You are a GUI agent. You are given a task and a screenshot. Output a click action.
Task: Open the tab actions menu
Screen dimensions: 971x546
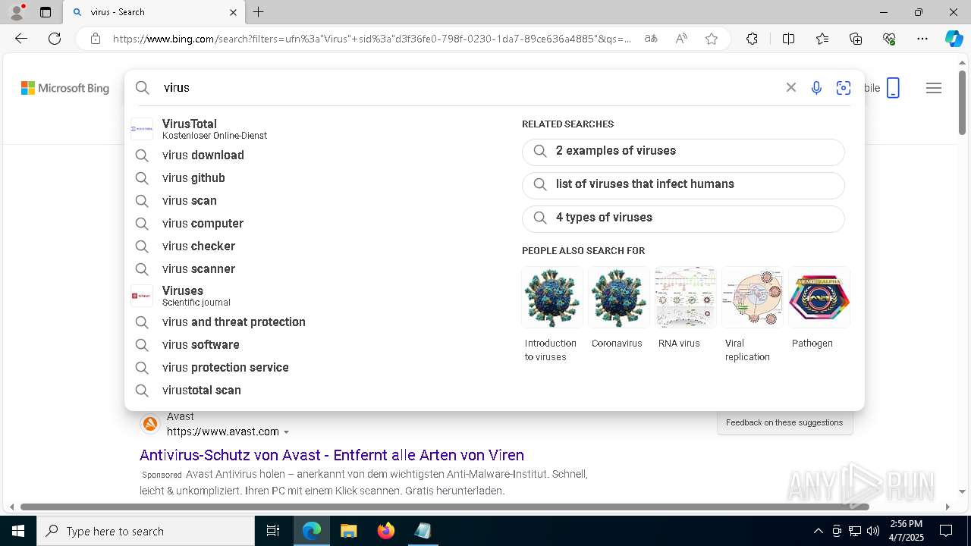[x=46, y=12]
